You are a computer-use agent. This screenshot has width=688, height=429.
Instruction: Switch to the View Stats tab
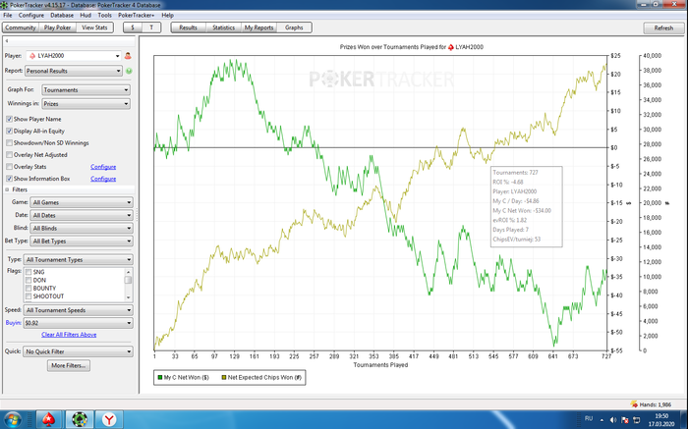[94, 27]
